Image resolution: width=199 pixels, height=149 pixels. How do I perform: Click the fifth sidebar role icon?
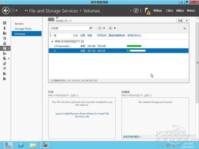click(5, 43)
